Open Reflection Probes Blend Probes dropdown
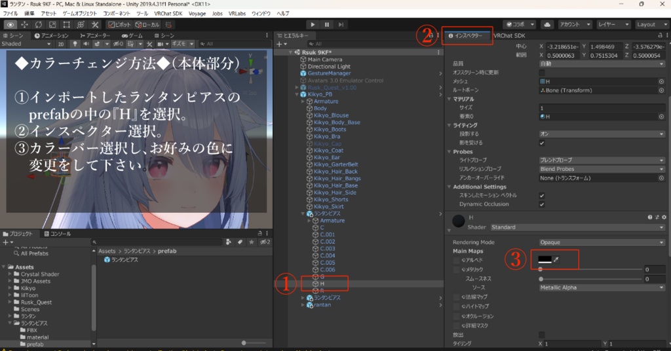The width and height of the screenshot is (671, 351). [602, 169]
